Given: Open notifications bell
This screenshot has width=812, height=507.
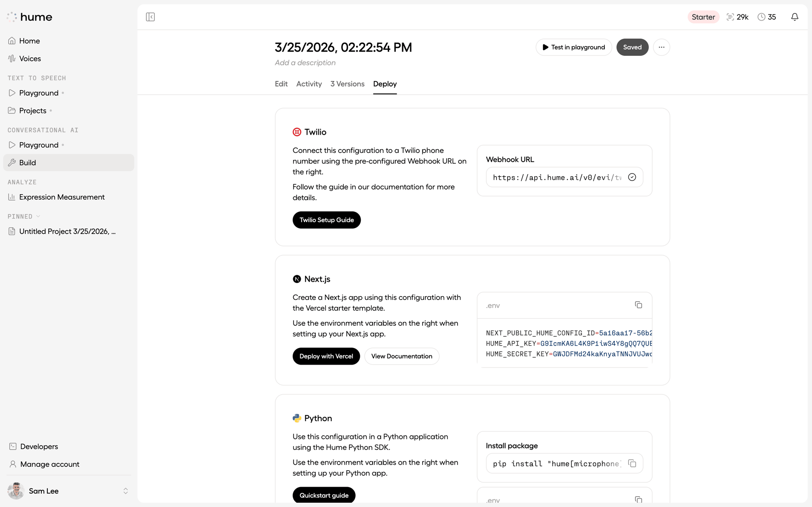Looking at the screenshot, I should click(x=795, y=17).
